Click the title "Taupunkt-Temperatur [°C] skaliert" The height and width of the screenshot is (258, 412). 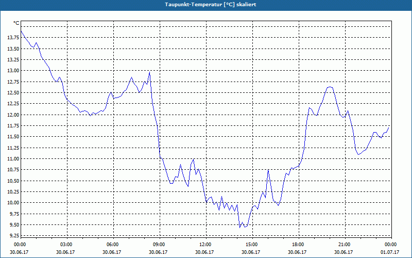[211, 5]
